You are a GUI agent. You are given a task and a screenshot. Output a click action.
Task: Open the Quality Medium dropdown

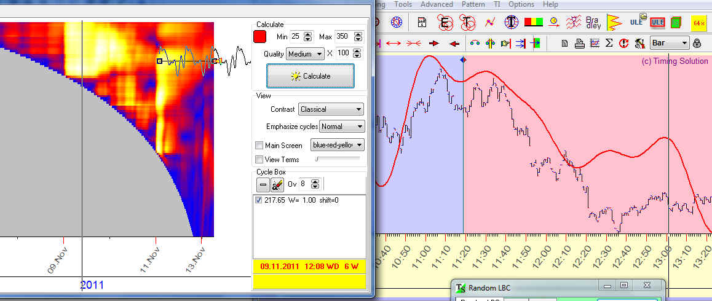[x=305, y=54]
